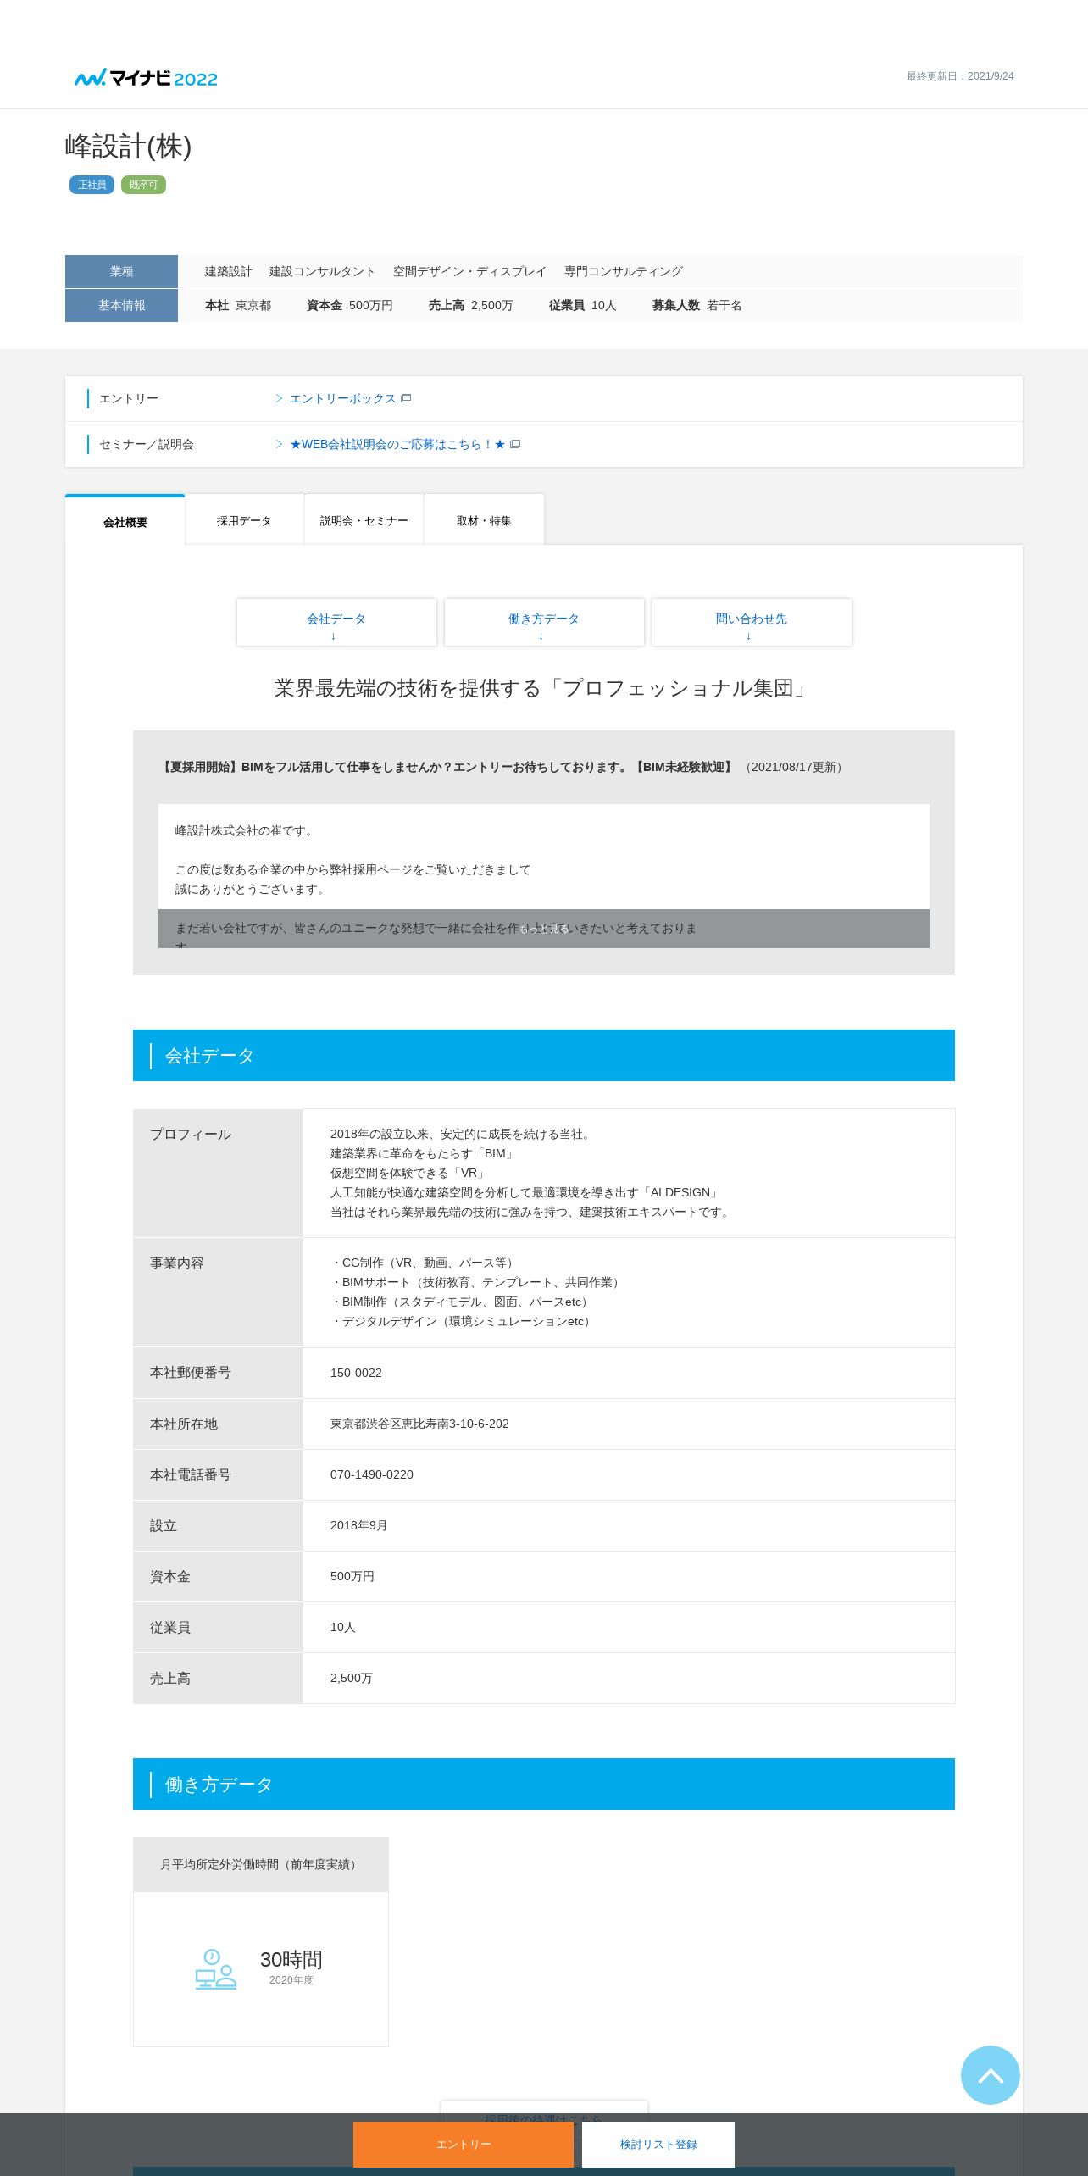Image resolution: width=1088 pixels, height=2176 pixels.
Task: Jump to the 会社データ section anchor
Action: click(336, 623)
